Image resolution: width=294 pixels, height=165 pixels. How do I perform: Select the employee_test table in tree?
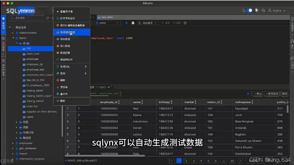pos(35,70)
